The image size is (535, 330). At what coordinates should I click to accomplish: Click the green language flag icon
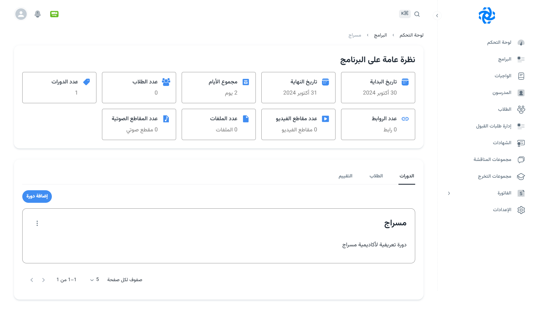54,14
